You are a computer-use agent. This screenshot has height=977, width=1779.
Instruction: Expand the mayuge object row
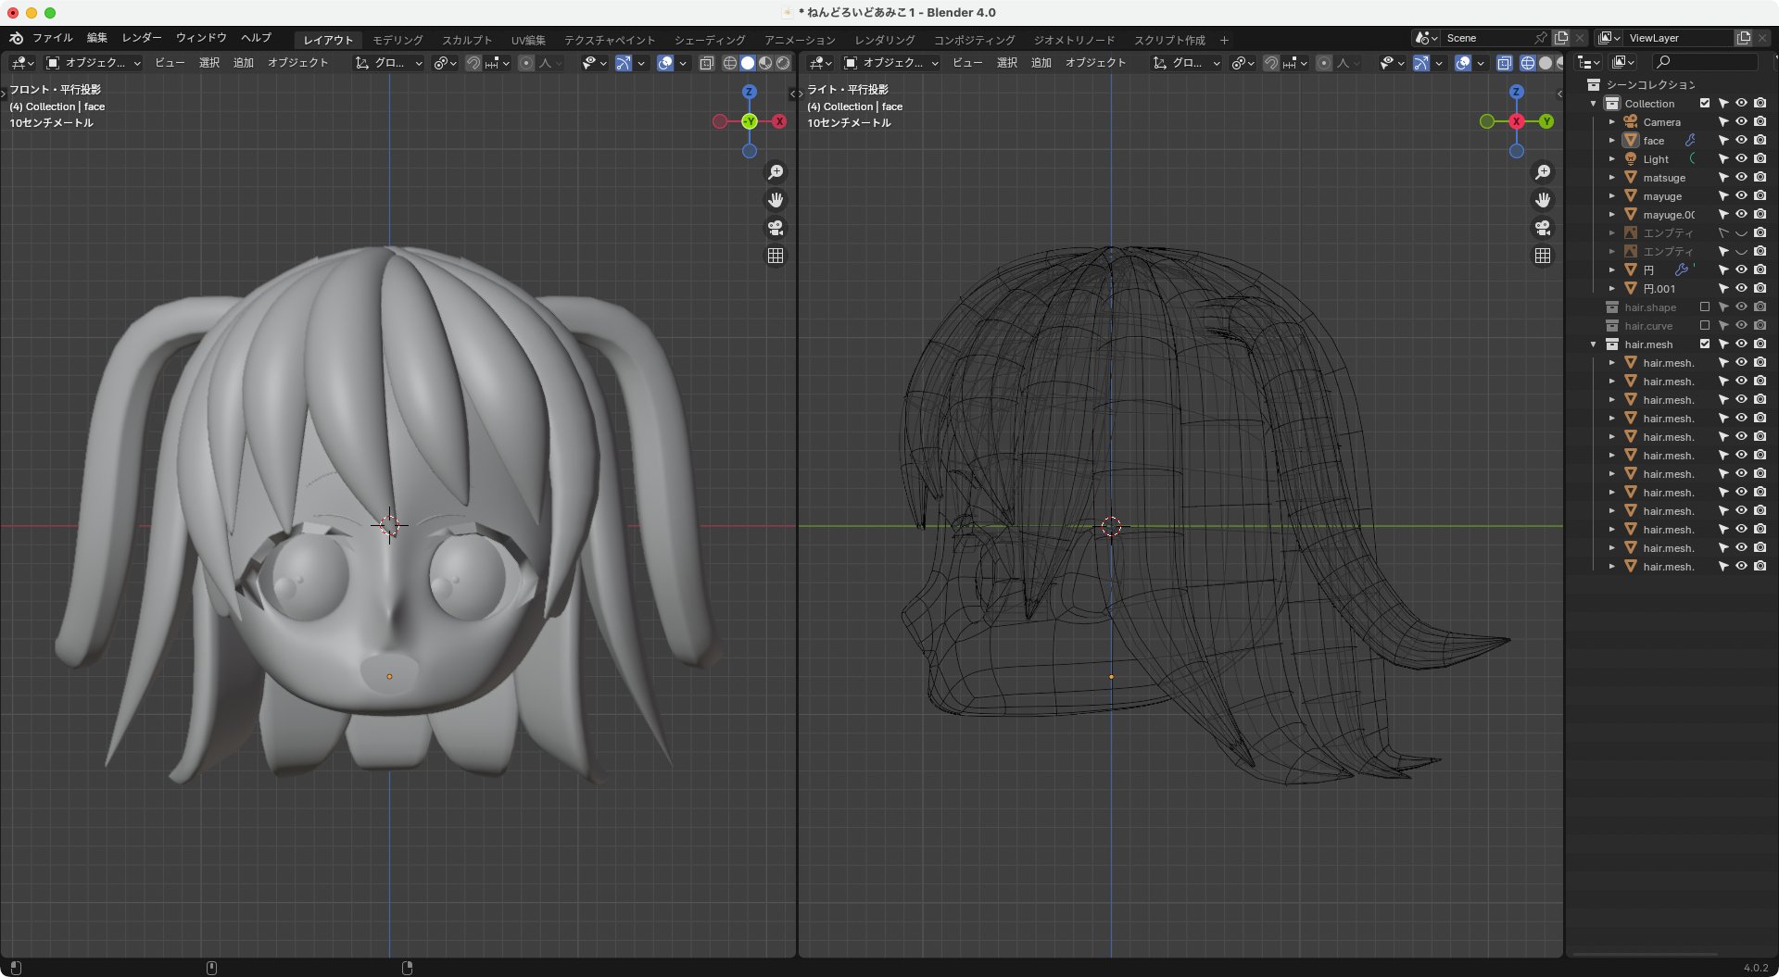(x=1612, y=195)
